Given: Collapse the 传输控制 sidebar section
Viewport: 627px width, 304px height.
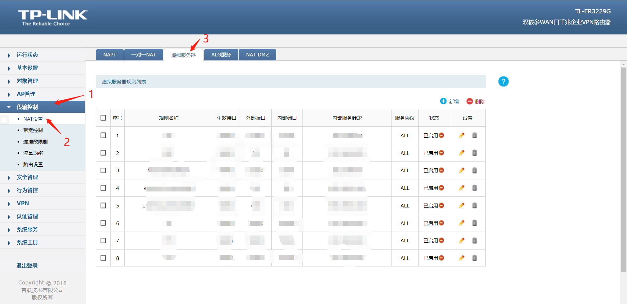Looking at the screenshot, I should pos(27,107).
